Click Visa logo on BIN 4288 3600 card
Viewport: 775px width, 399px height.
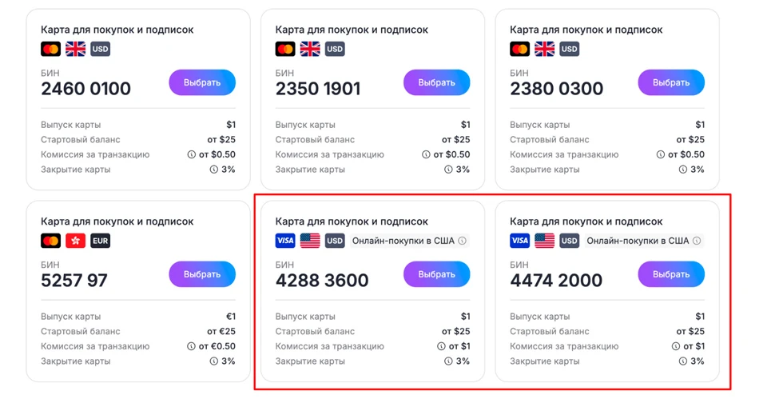pyautogui.click(x=285, y=241)
